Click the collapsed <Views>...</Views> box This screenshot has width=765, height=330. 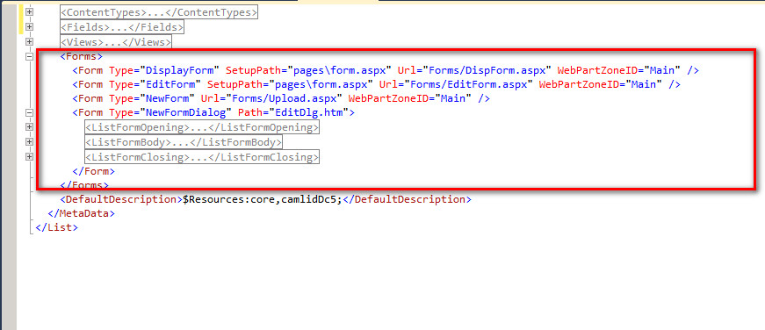(116, 42)
